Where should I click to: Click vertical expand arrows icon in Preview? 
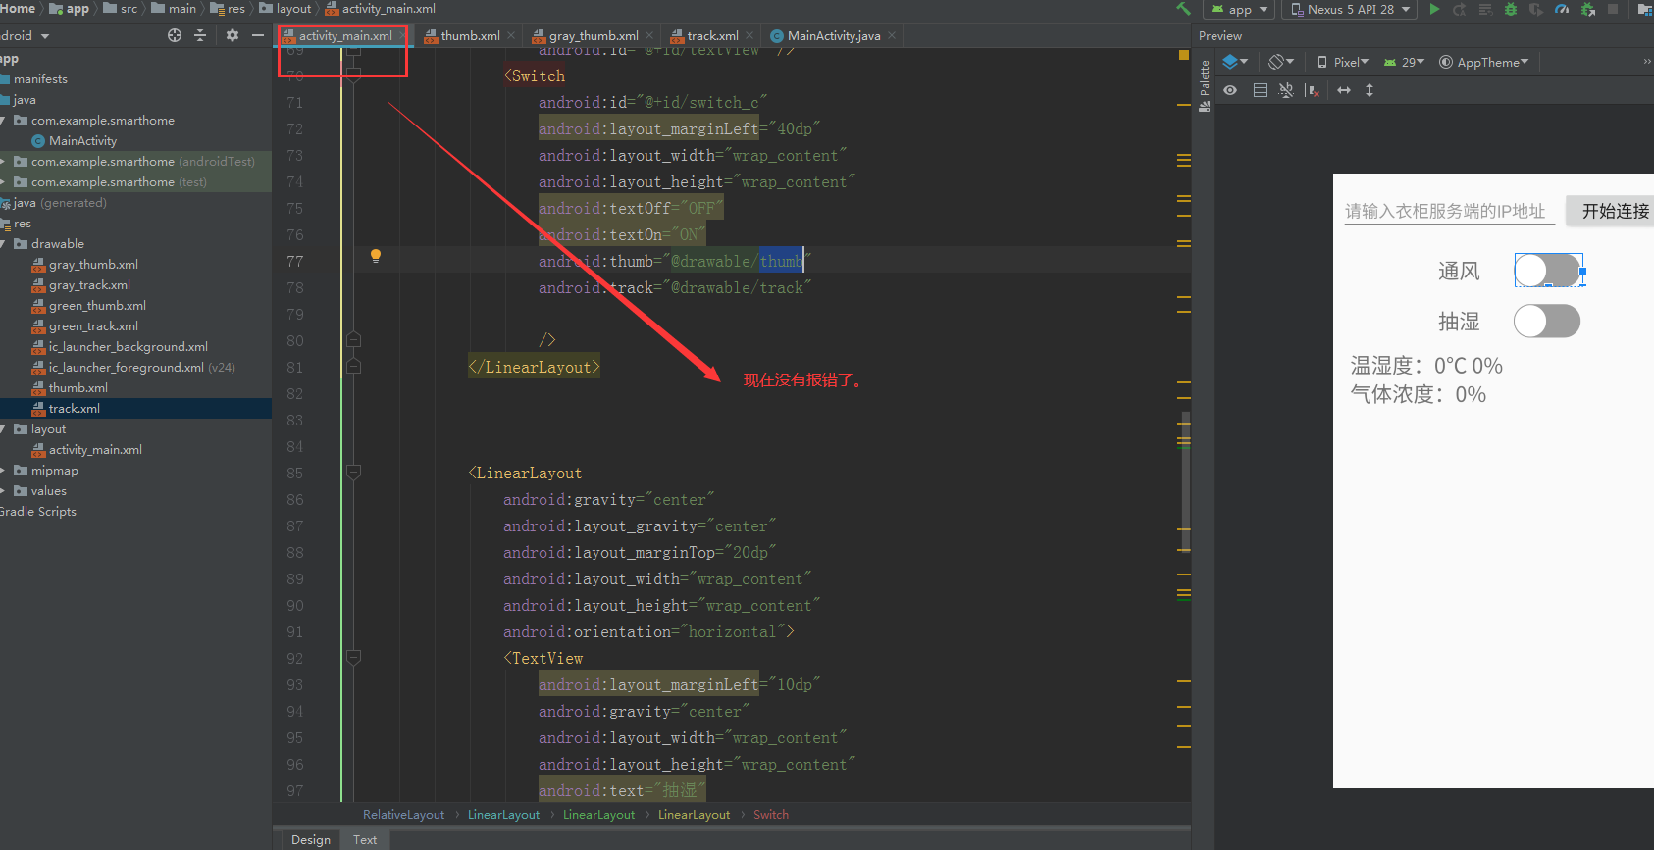point(1370,90)
